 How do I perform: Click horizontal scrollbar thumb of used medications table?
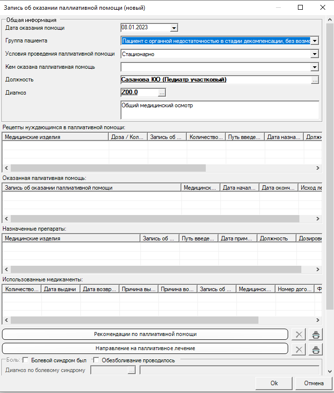tap(135, 320)
